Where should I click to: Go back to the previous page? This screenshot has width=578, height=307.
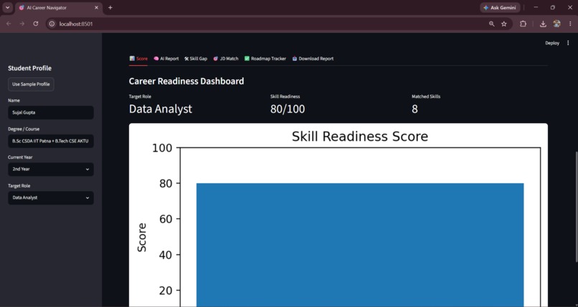9,24
